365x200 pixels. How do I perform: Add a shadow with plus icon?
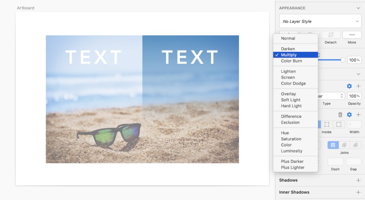coord(358,180)
